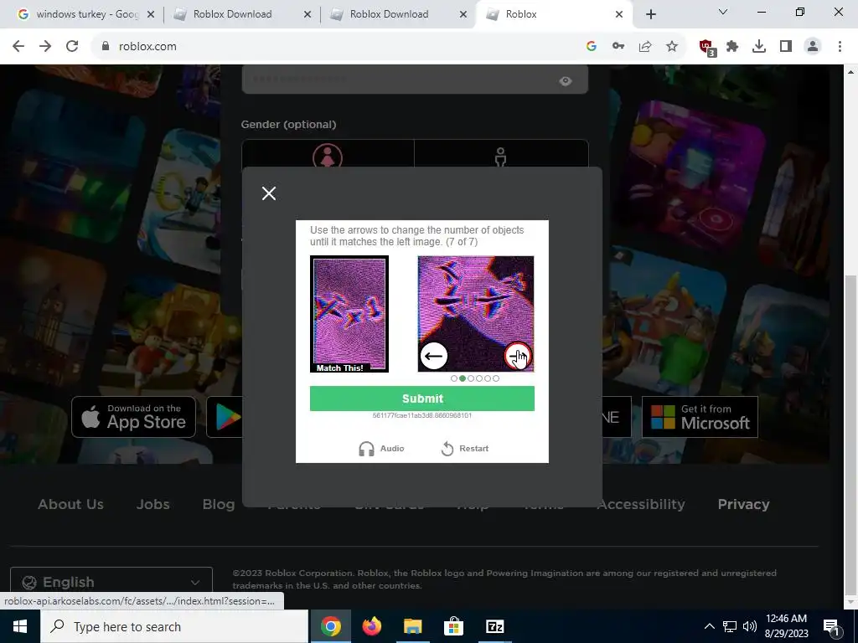Viewport: 858px width, 643px height.
Task: Click the Type here to search box
Action: point(174,626)
